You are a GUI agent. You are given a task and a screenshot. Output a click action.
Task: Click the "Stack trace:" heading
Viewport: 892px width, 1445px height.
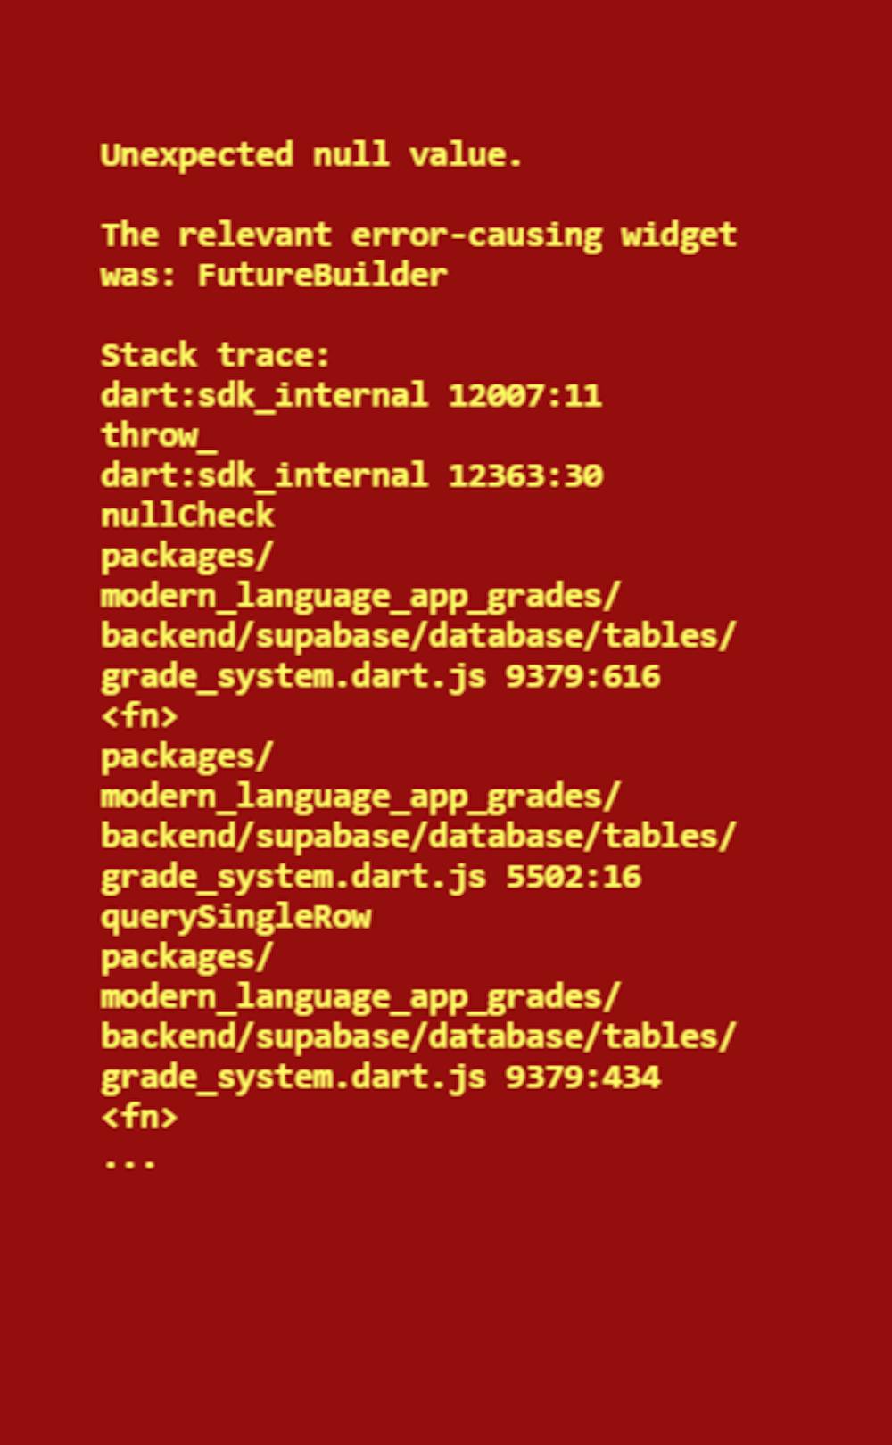coord(215,355)
